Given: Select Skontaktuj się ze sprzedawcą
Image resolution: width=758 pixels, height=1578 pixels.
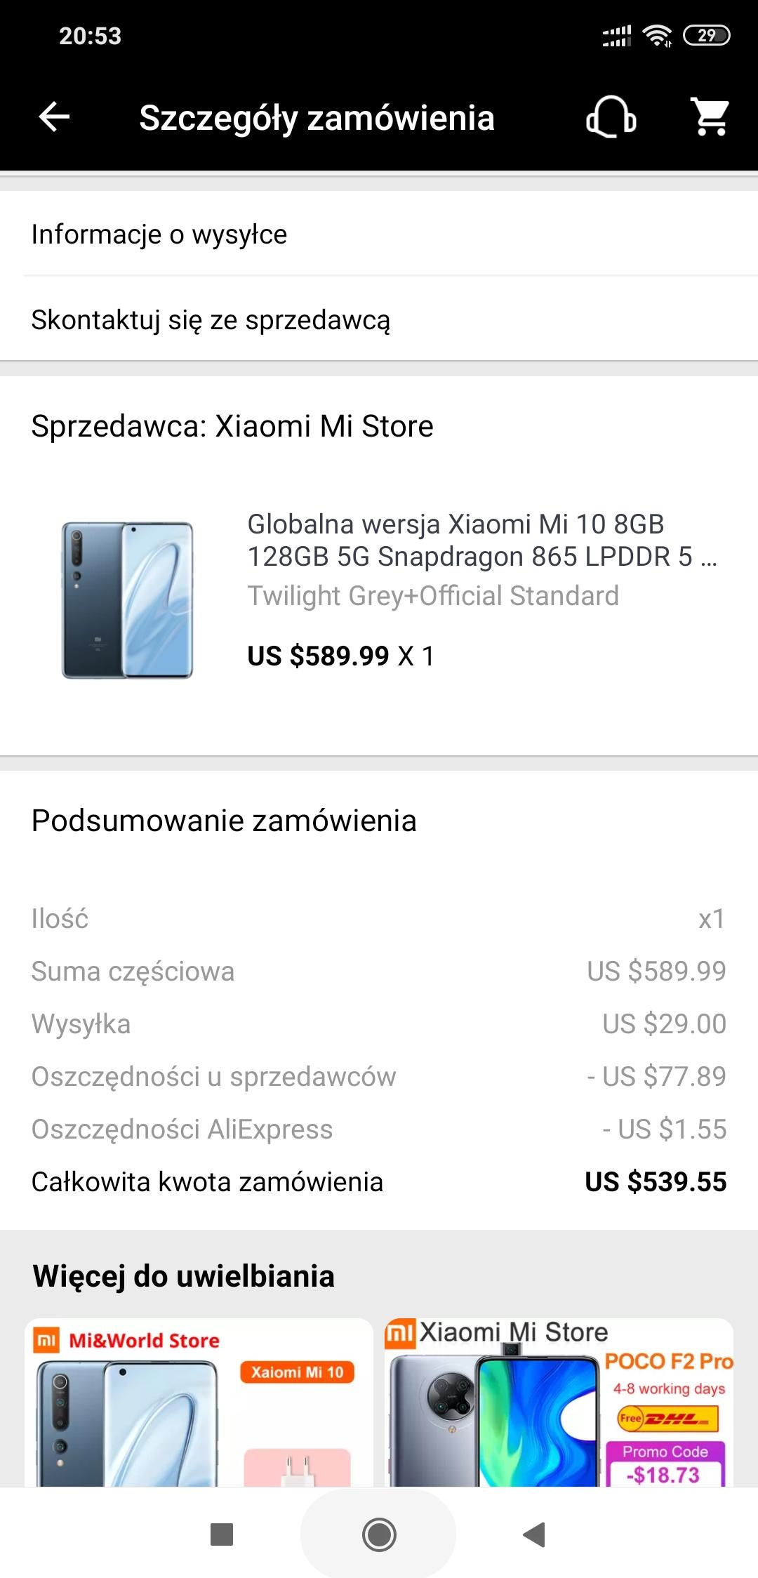Looking at the screenshot, I should (x=211, y=320).
